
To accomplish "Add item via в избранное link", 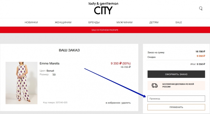I will tap(113, 103).
